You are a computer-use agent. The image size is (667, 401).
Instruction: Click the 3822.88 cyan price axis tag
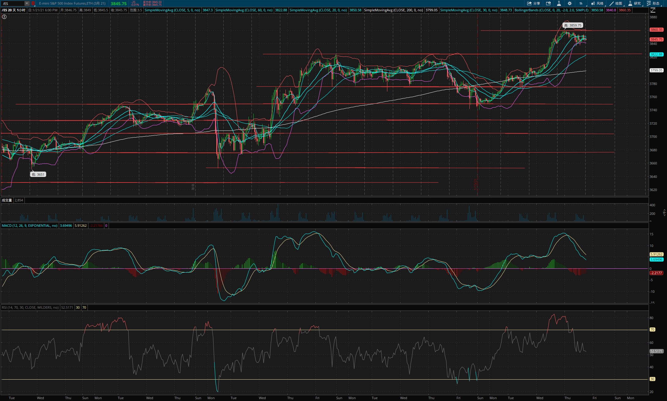(x=656, y=54)
